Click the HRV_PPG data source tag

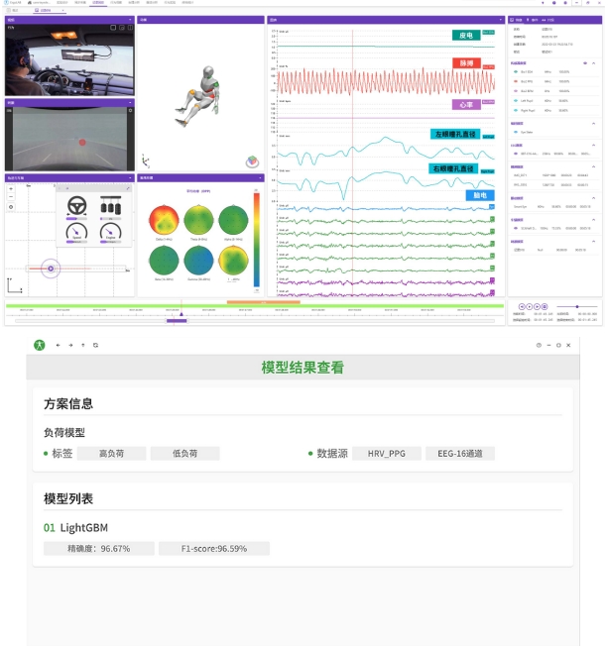387,454
